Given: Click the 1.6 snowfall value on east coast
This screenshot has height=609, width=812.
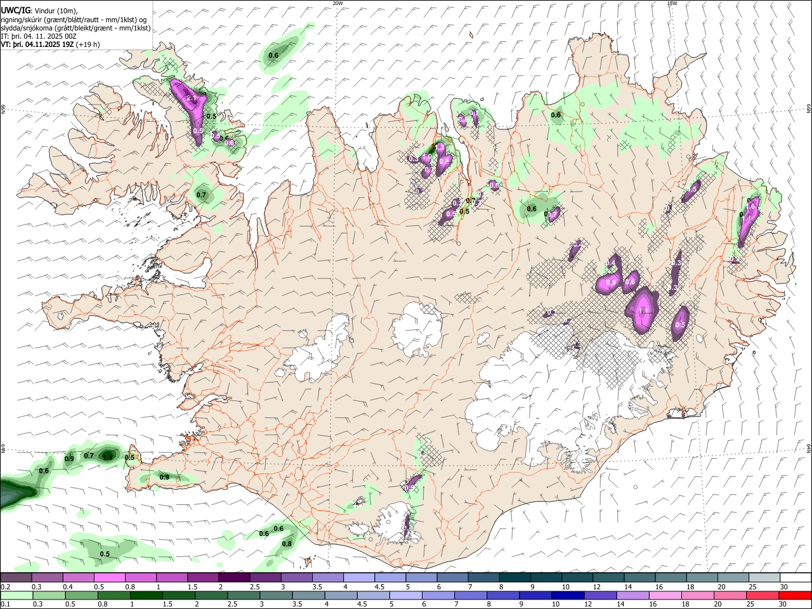Looking at the screenshot, I should pyautogui.click(x=751, y=206).
